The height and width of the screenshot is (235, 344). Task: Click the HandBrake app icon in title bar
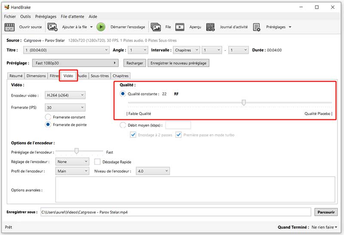pyautogui.click(x=7, y=7)
